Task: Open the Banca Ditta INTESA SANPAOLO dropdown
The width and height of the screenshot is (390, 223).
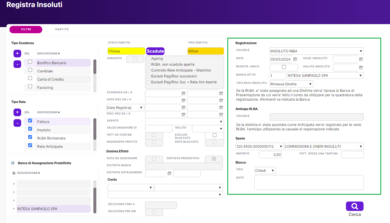Action: click(x=325, y=76)
